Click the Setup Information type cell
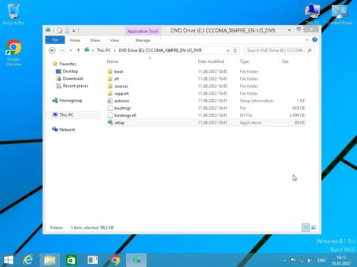This screenshot has height=267, width=357. (x=256, y=101)
